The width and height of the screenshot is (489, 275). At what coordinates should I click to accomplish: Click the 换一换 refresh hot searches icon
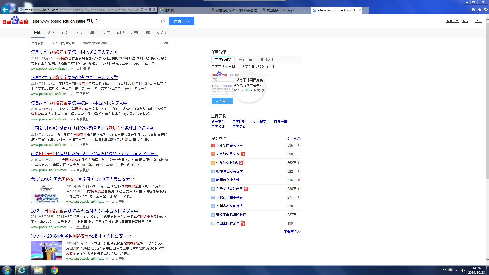(299, 139)
